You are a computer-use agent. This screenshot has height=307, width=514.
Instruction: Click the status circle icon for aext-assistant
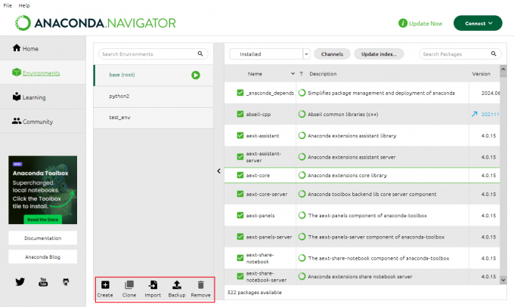tap(302, 136)
